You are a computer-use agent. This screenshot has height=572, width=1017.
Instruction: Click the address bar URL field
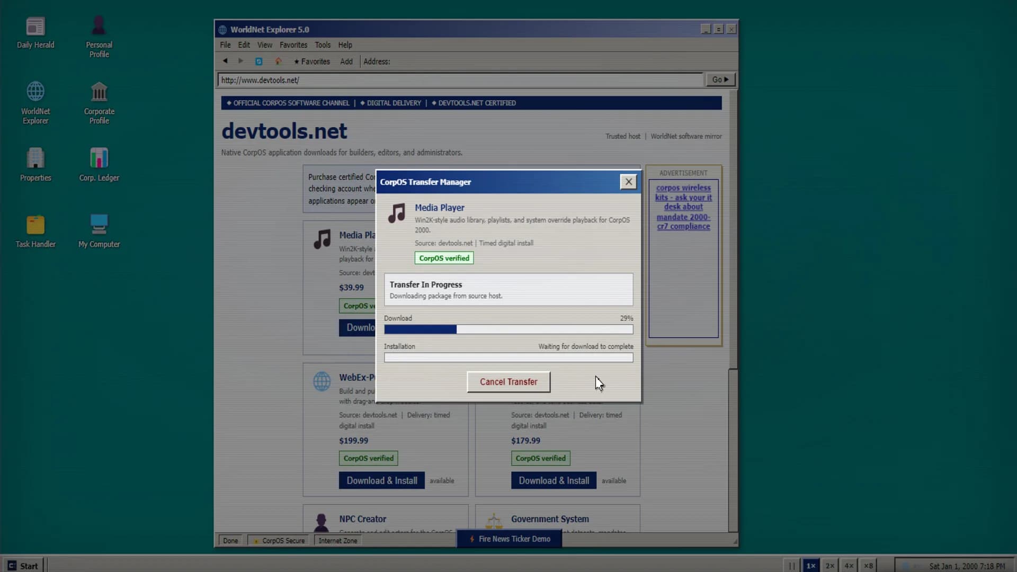point(460,80)
